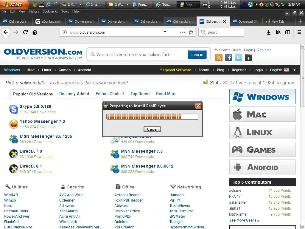
Task: Click the Upload Software link
Action: (175, 70)
